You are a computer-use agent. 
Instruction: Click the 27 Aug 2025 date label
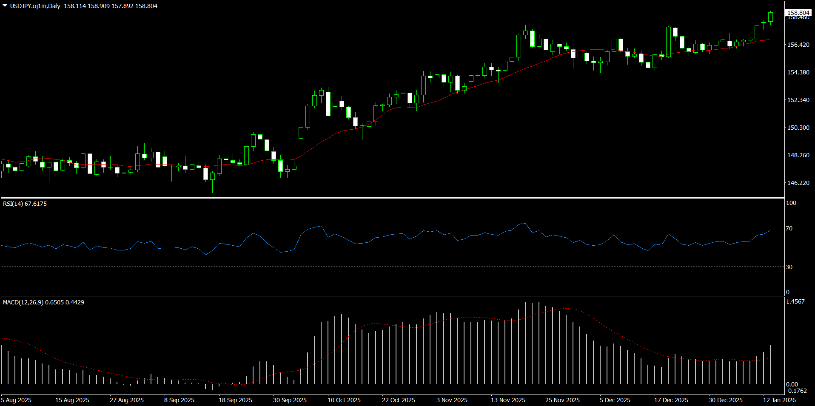pyautogui.click(x=127, y=400)
